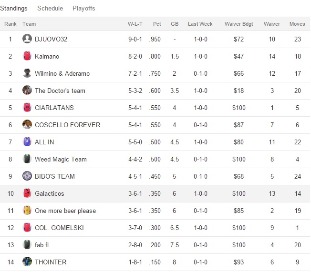The height and width of the screenshot is (272, 311).
Task: Go to COL. GOMELSKI team link
Action: click(x=59, y=228)
